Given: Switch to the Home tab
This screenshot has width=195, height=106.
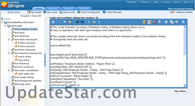Looking at the screenshot, I should click(39, 8).
